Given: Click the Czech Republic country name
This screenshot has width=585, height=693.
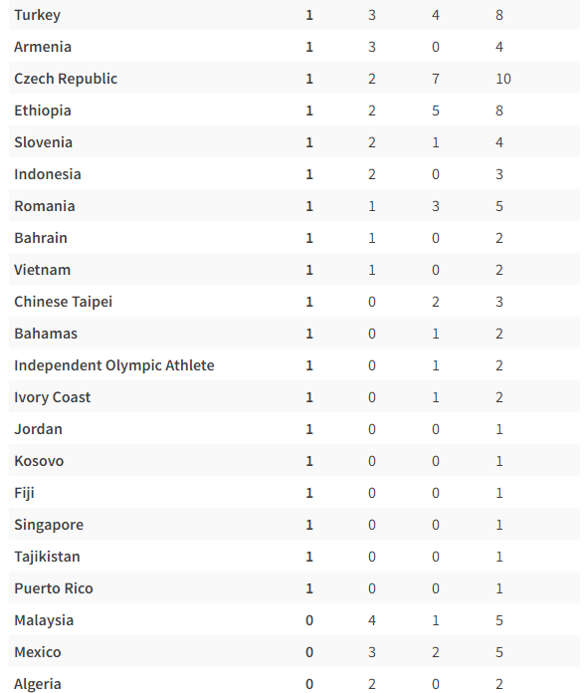Looking at the screenshot, I should 66,79.
